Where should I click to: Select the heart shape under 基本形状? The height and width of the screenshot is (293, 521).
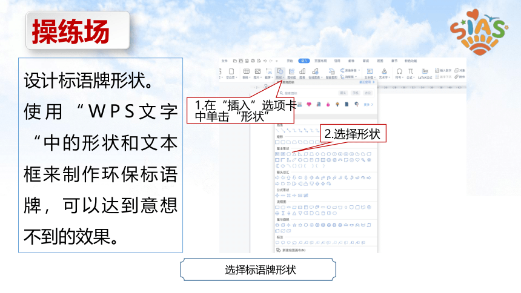pyautogui.click(x=357, y=160)
